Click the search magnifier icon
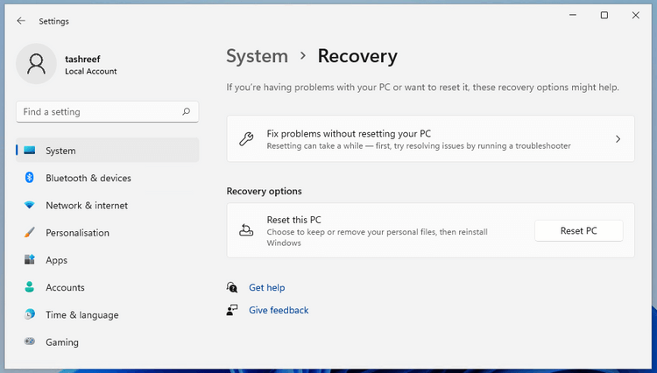657x373 pixels. 186,112
